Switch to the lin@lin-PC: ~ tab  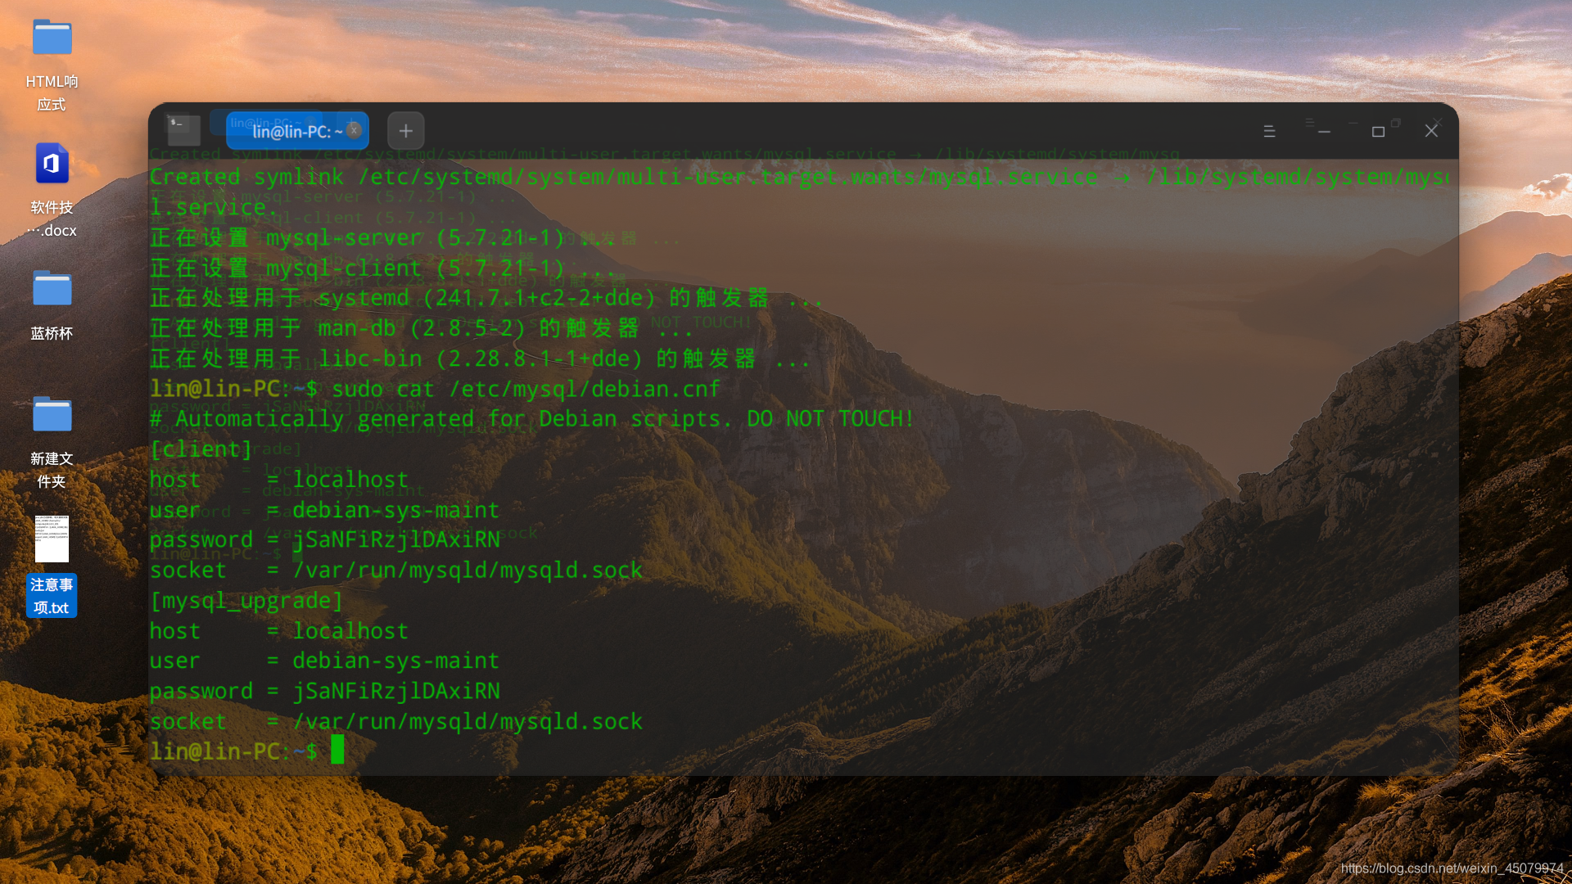pos(296,131)
